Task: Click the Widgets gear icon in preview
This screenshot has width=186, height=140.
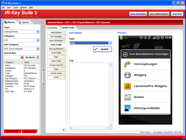Action: tap(127, 75)
